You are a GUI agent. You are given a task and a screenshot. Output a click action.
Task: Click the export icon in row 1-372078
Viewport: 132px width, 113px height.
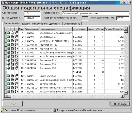pyautogui.click(x=17, y=76)
